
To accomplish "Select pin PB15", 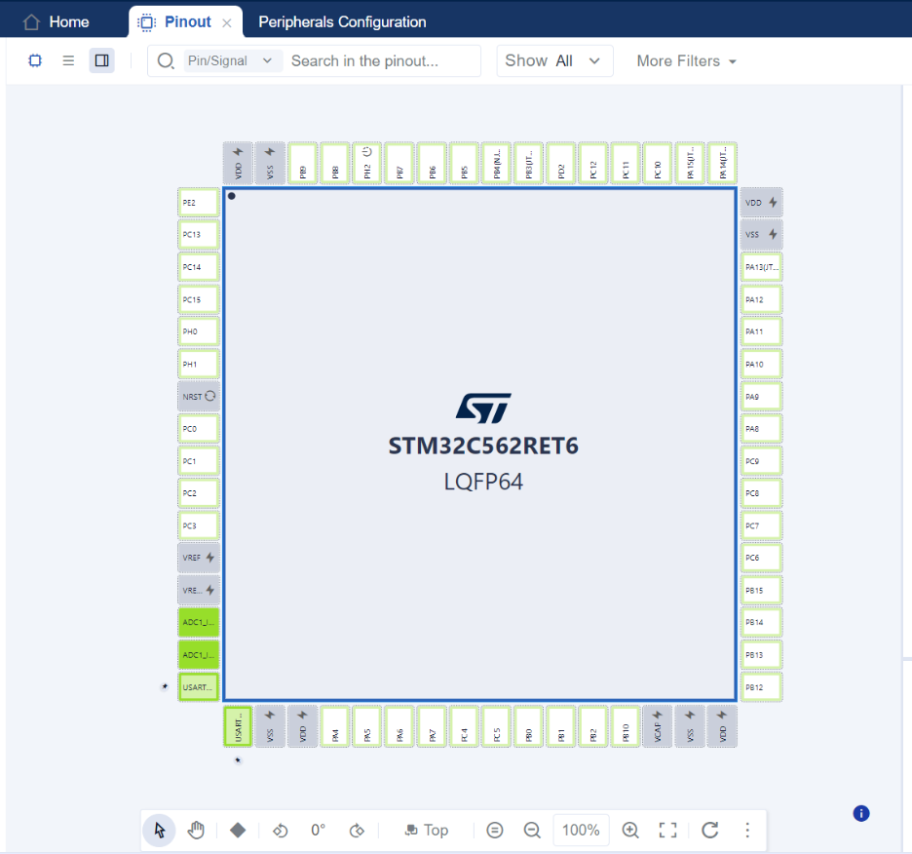I will pos(761,590).
